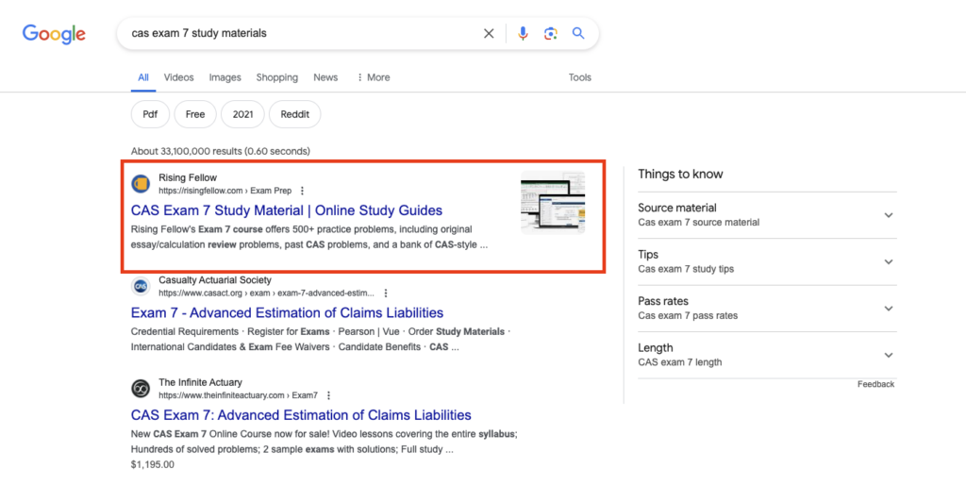Screen dimensions: 966x486
Task: Click the Casualty Actuarial Society site name
Action: tap(215, 280)
